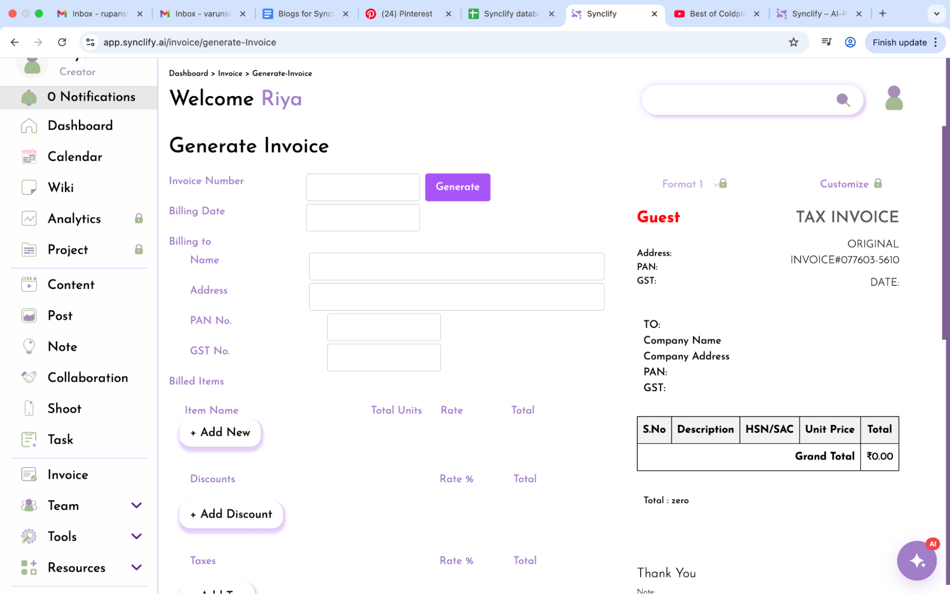
Task: Open the user avatar at top right
Action: tap(894, 98)
